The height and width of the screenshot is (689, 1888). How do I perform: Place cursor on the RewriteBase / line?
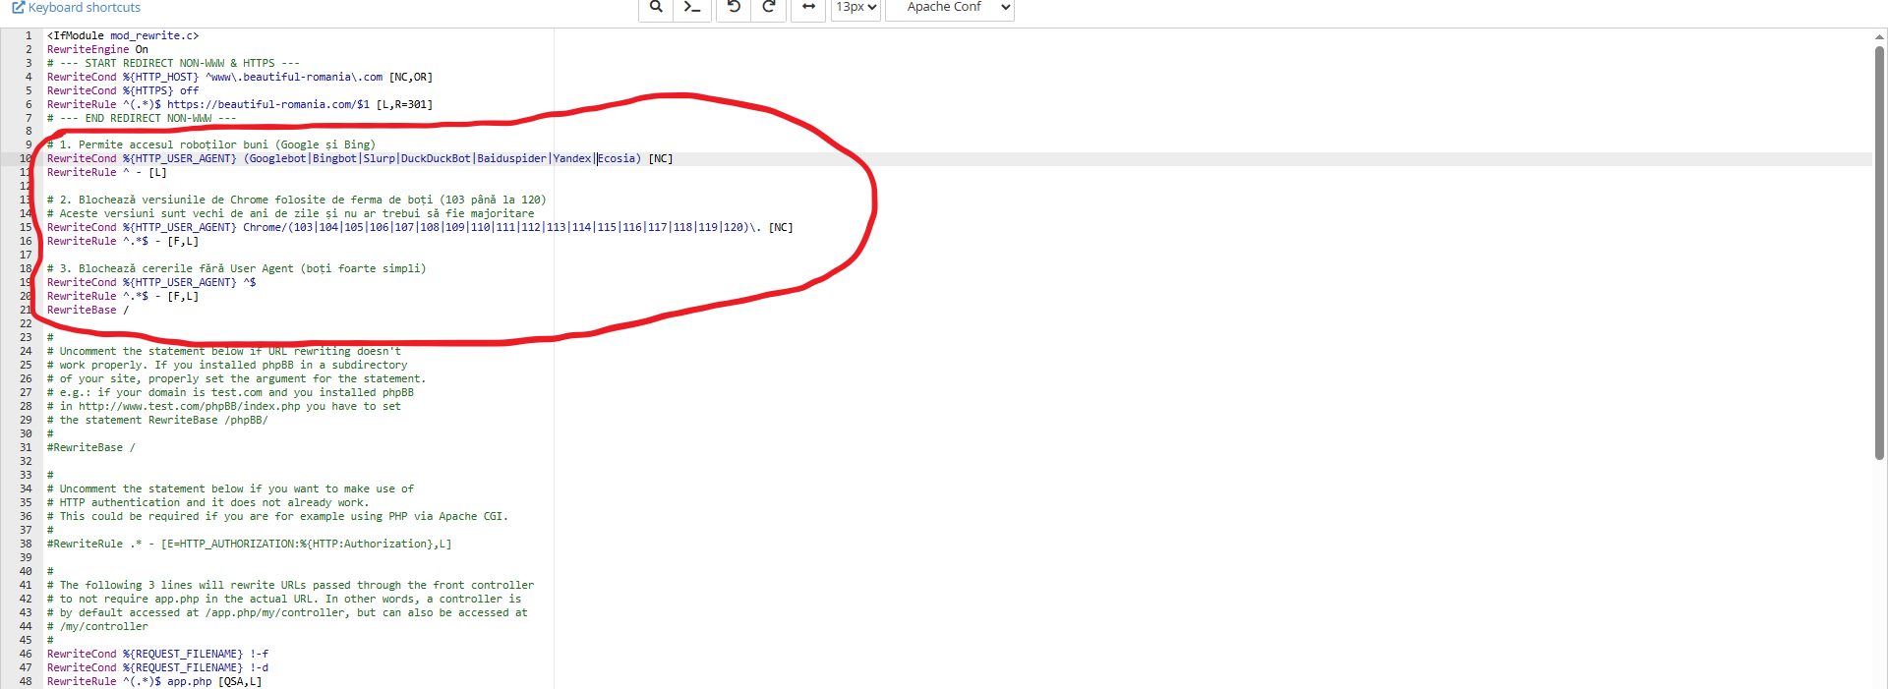coord(88,310)
